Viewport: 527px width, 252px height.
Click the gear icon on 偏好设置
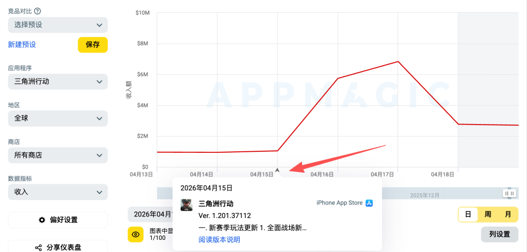coord(41,220)
